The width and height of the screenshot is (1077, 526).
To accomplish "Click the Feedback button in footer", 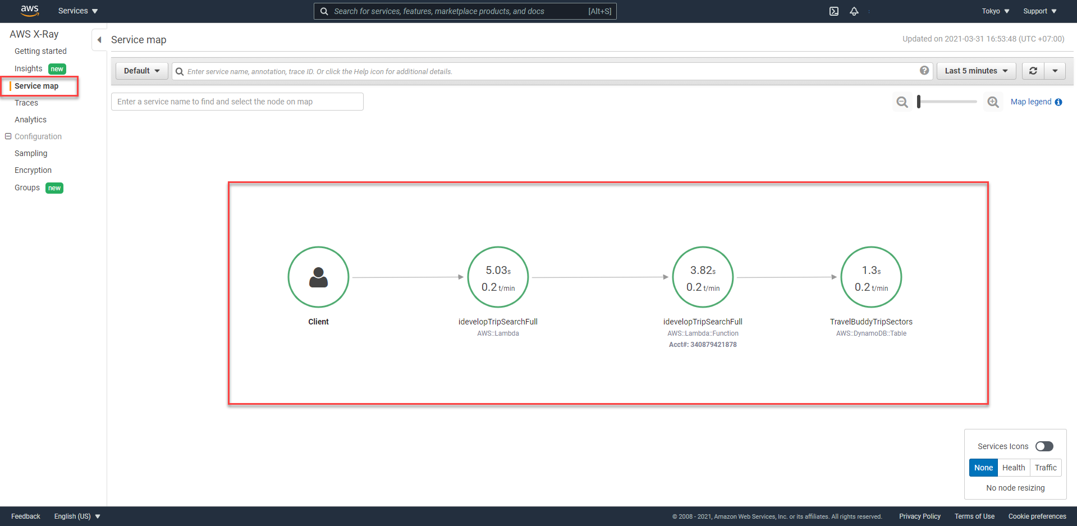I will tap(26, 516).
